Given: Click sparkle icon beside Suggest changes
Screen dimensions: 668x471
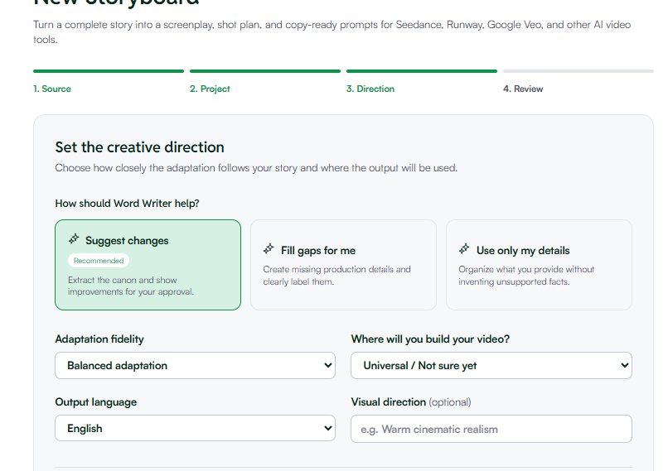Looking at the screenshot, I should click(x=74, y=239).
